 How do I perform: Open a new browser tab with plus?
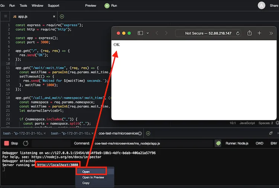[259, 33]
